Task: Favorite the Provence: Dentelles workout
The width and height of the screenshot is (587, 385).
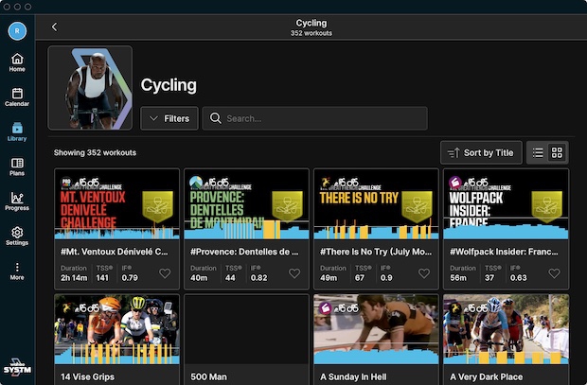Action: click(293, 273)
